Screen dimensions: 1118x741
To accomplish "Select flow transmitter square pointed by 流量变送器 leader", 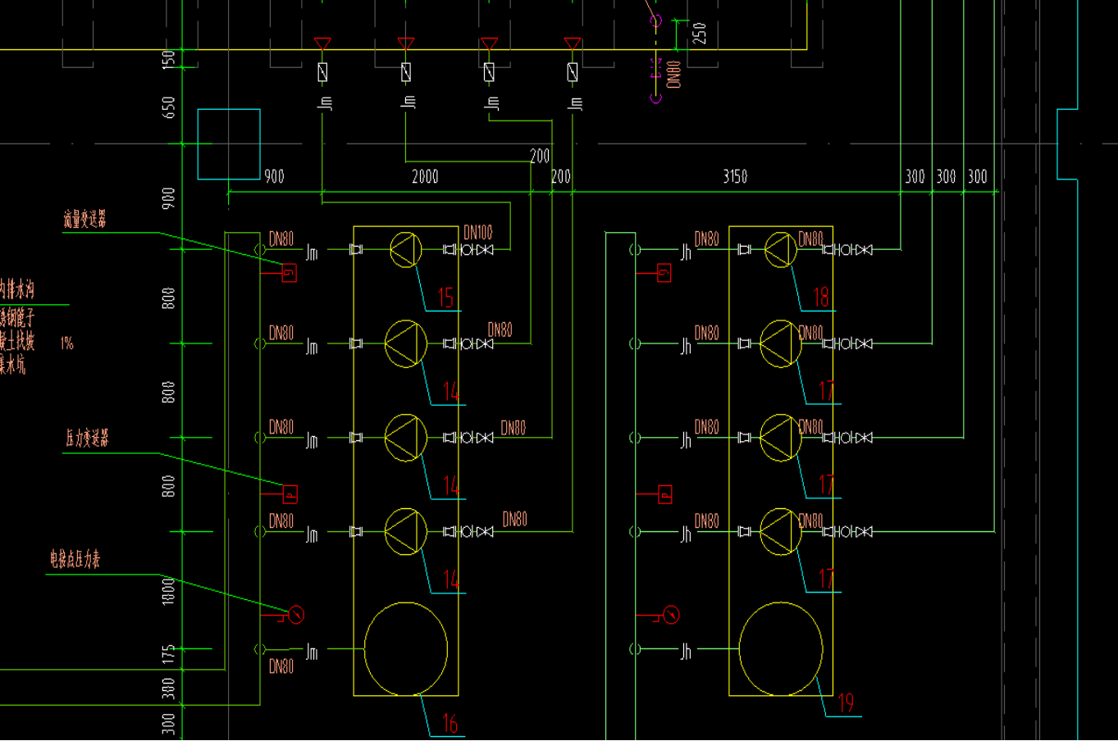I will pyautogui.click(x=289, y=273).
